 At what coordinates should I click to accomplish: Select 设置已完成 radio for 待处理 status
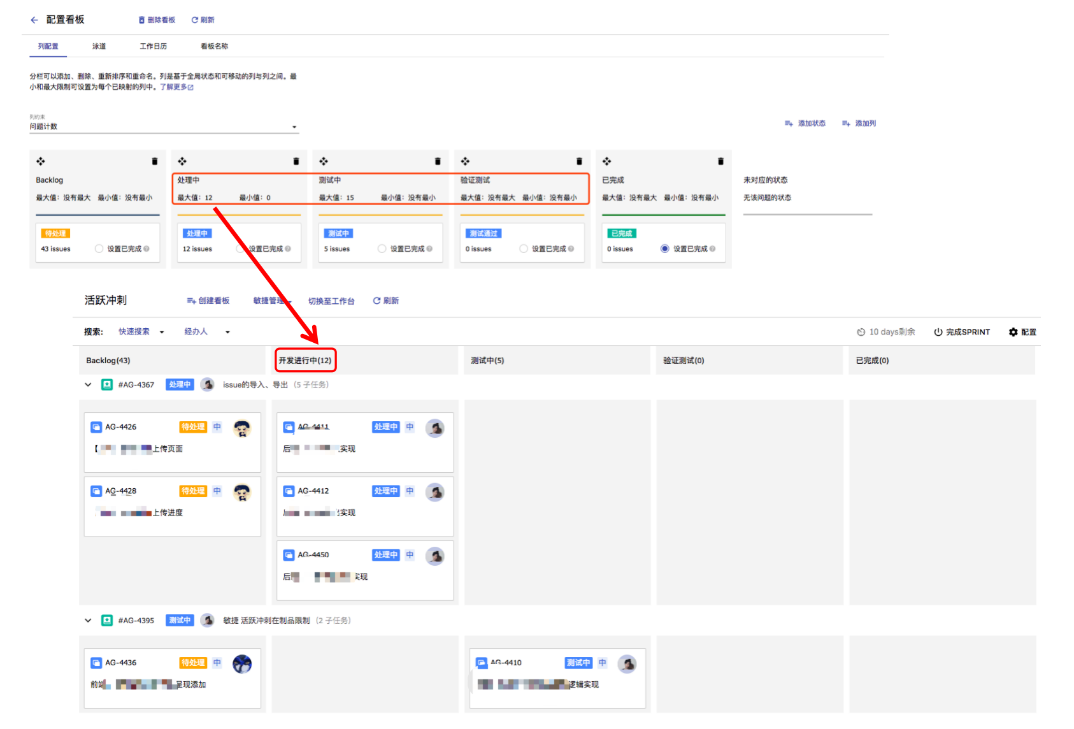pos(99,249)
